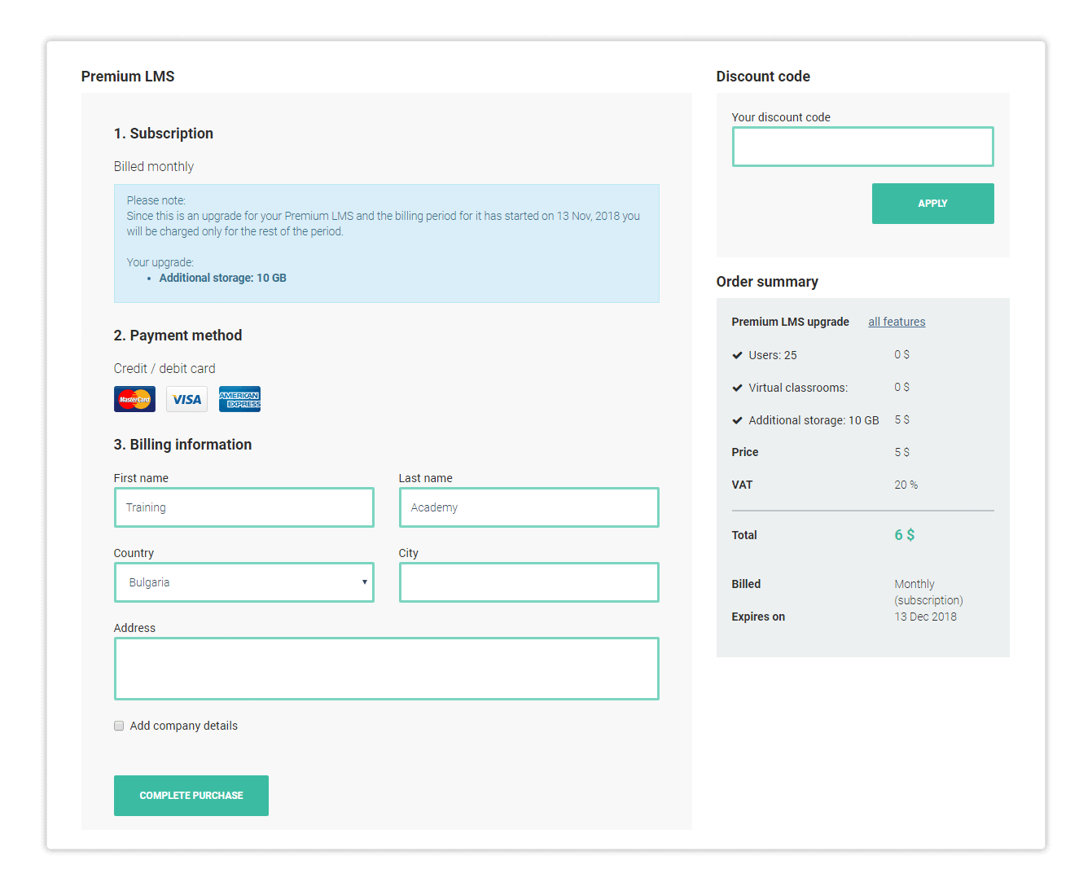Select the VISA card icon
Image resolution: width=1092 pixels, height=891 pixels.
click(x=186, y=399)
